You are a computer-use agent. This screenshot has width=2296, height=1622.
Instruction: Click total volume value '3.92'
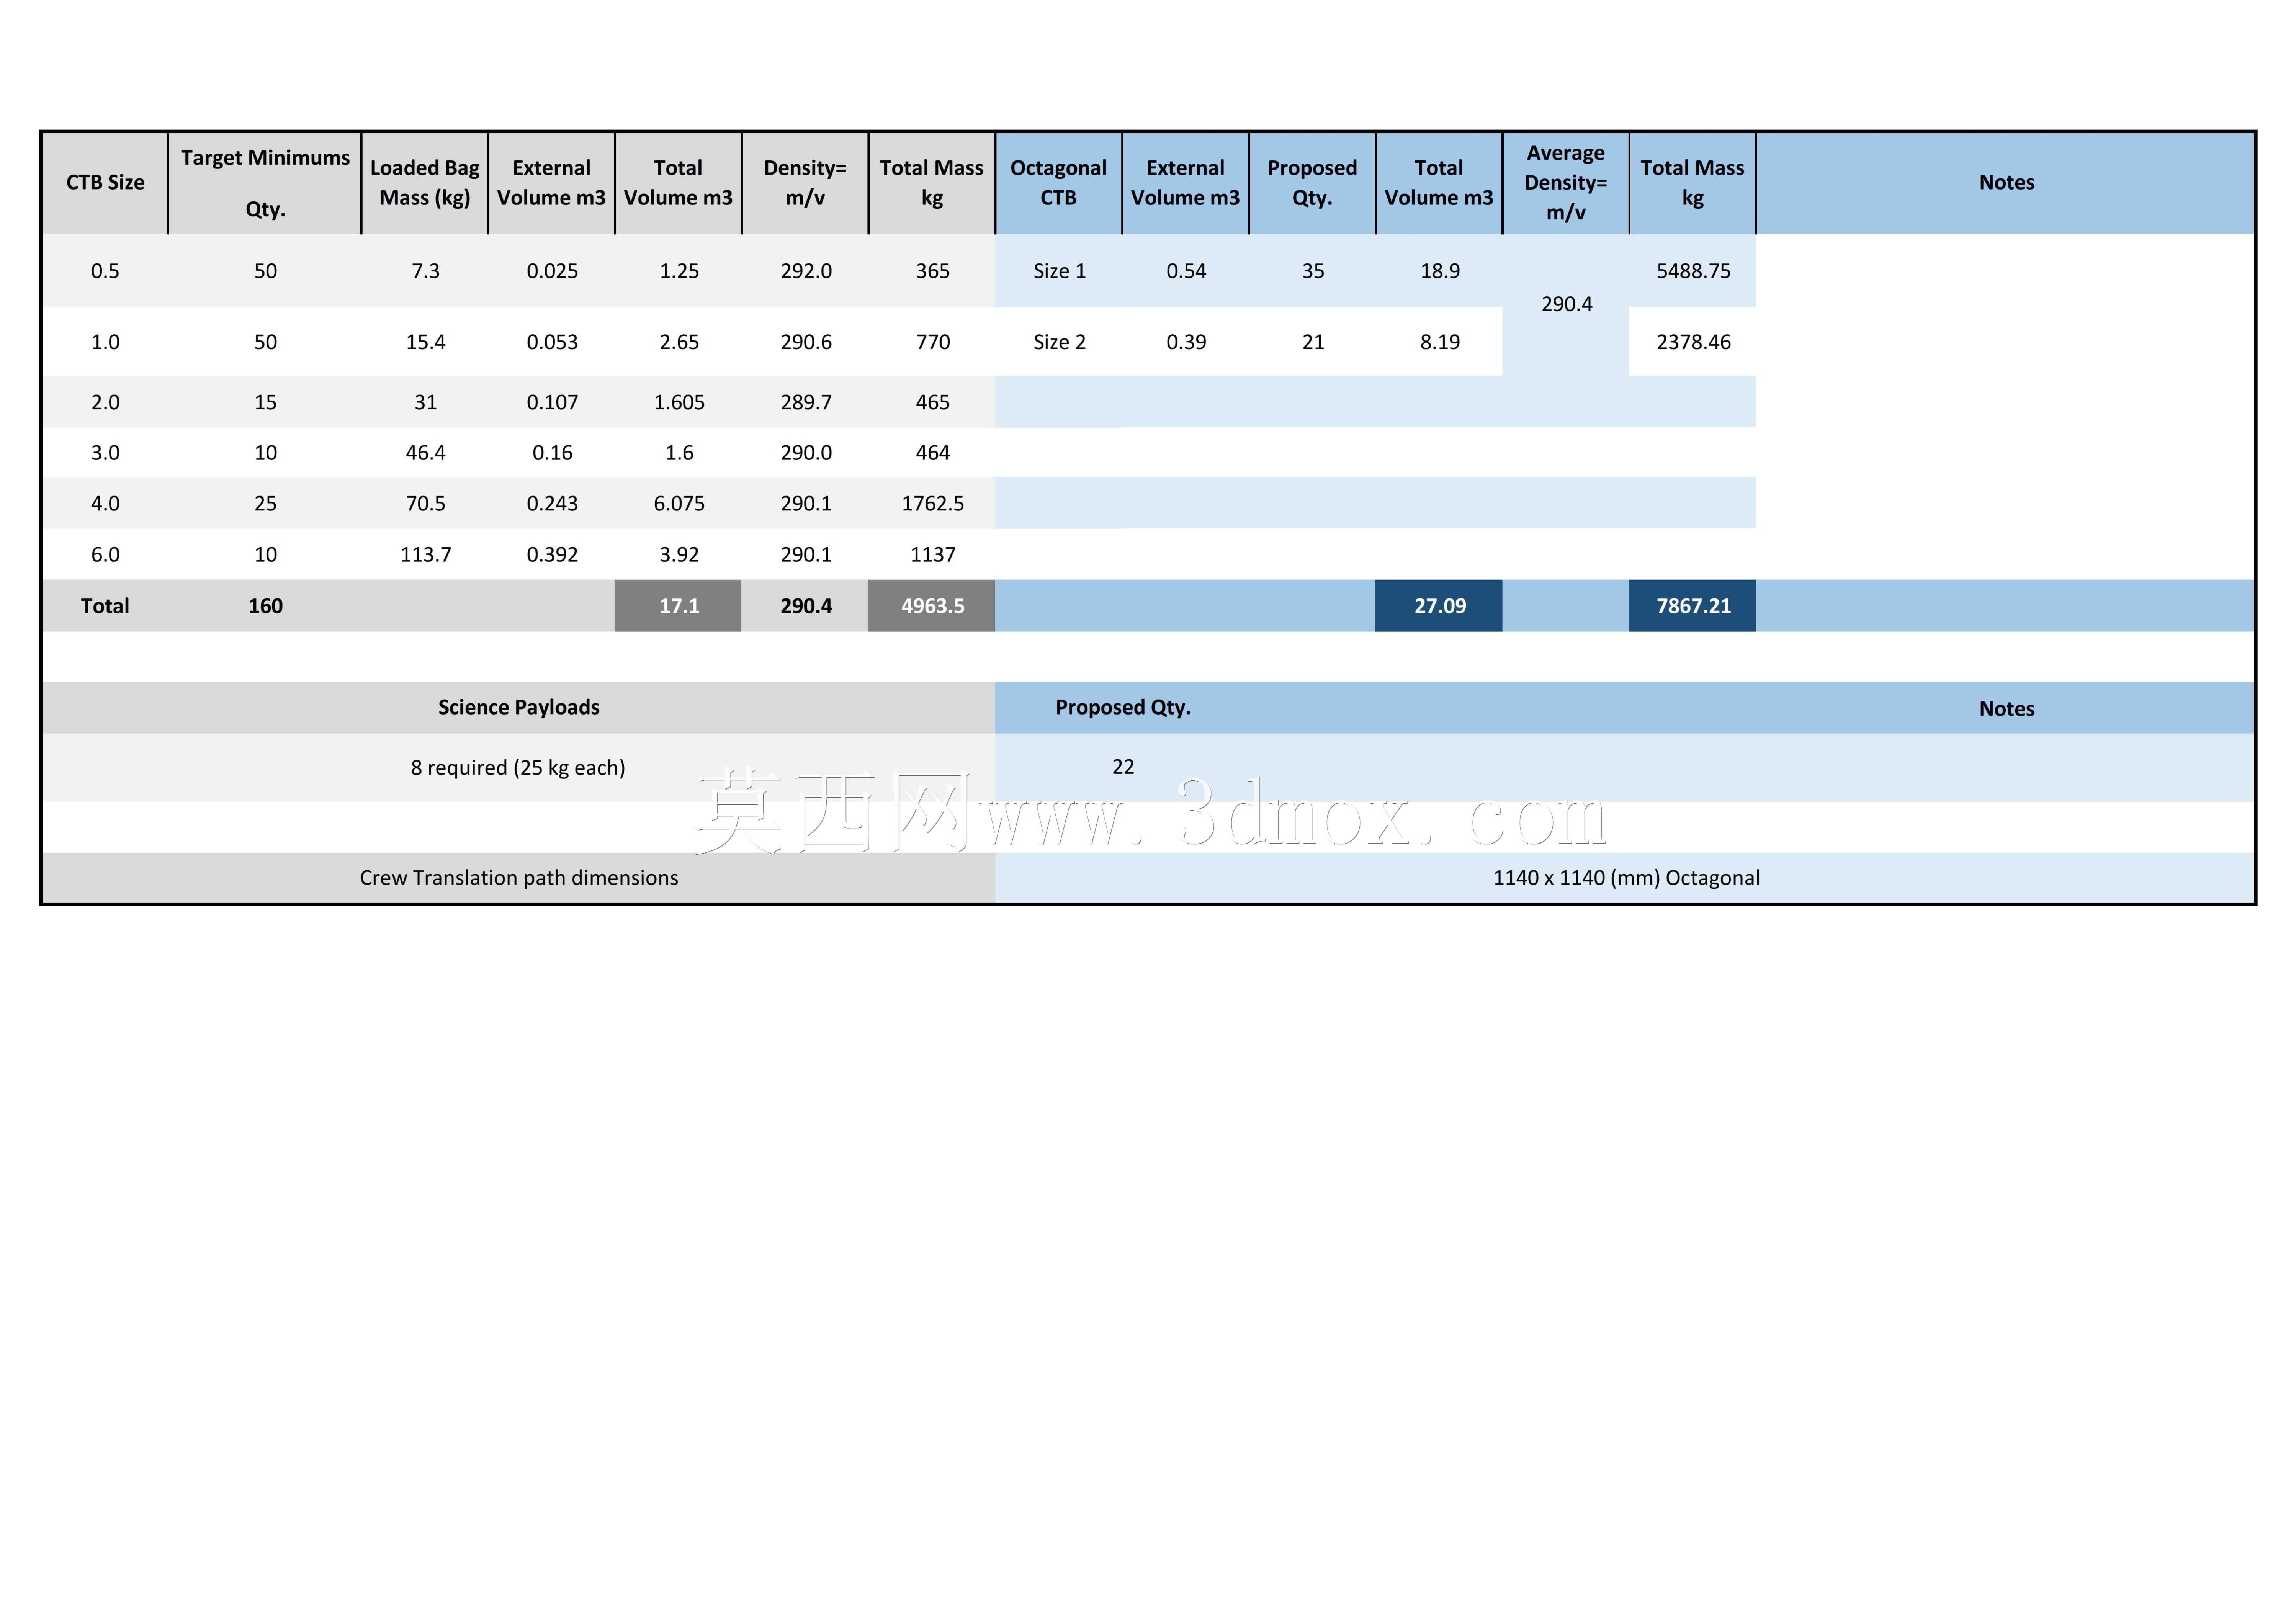[679, 554]
